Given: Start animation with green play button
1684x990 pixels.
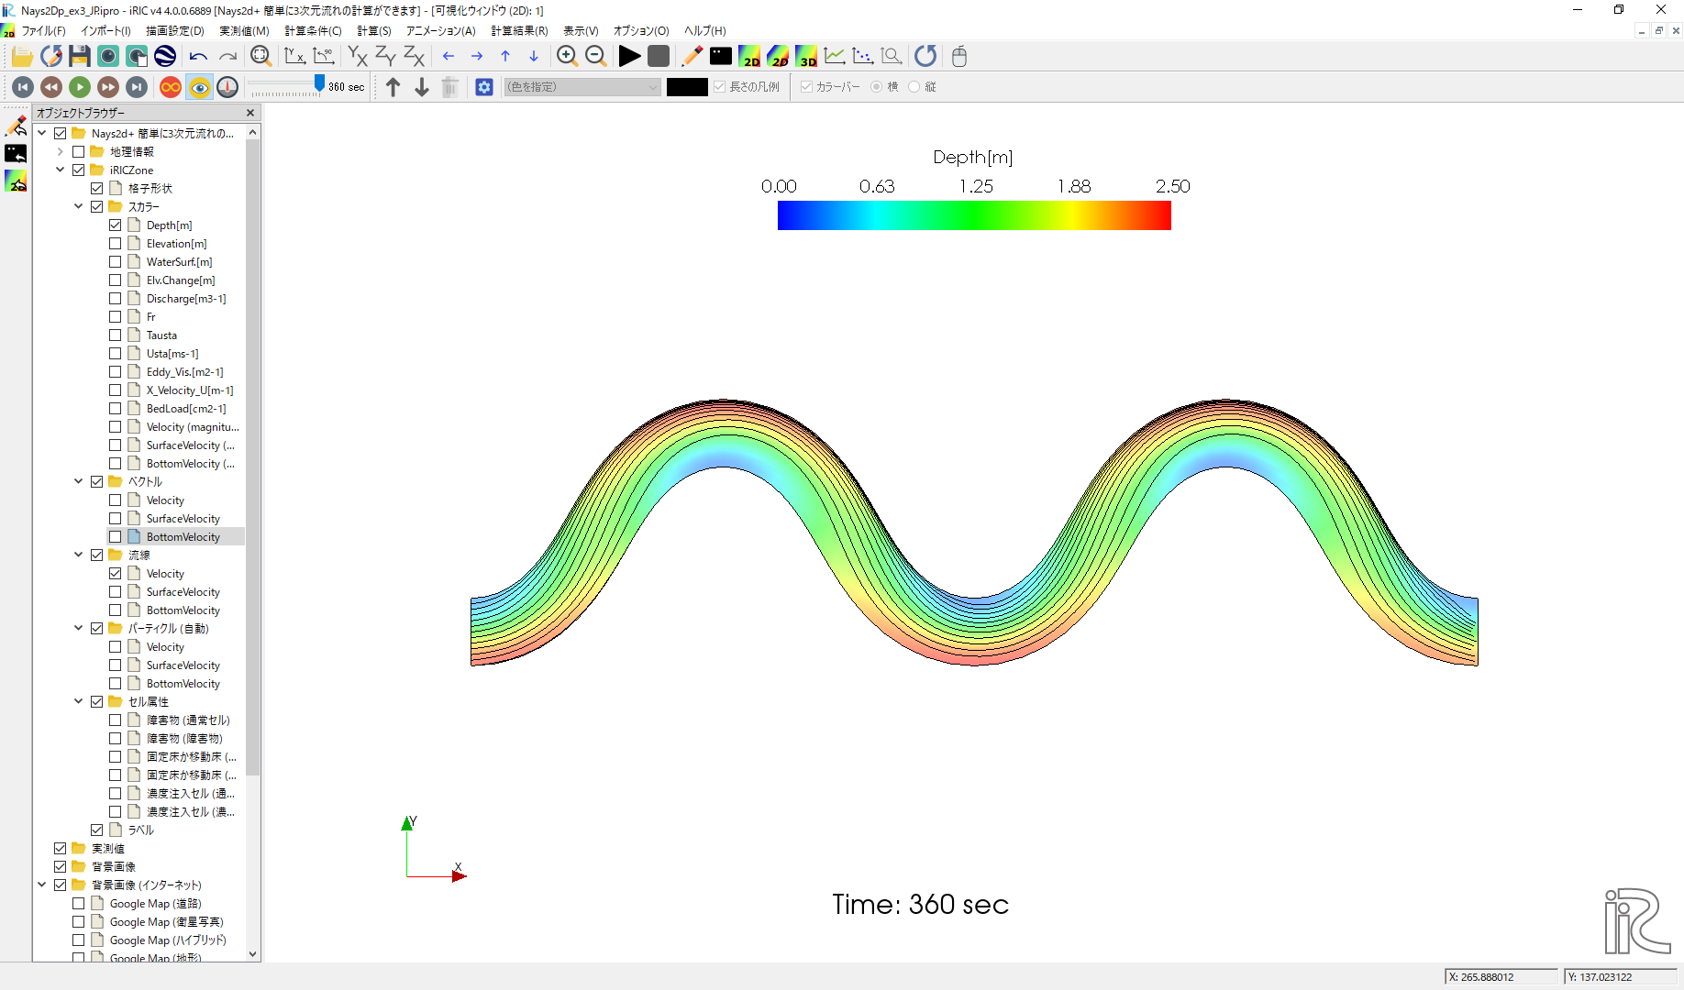Looking at the screenshot, I should pyautogui.click(x=80, y=87).
